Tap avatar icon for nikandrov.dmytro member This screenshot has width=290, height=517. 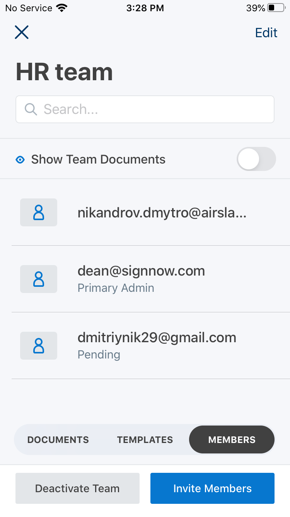[x=39, y=212]
